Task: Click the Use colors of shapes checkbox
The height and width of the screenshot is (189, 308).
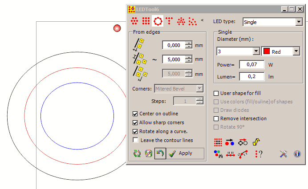Action: [x=216, y=102]
